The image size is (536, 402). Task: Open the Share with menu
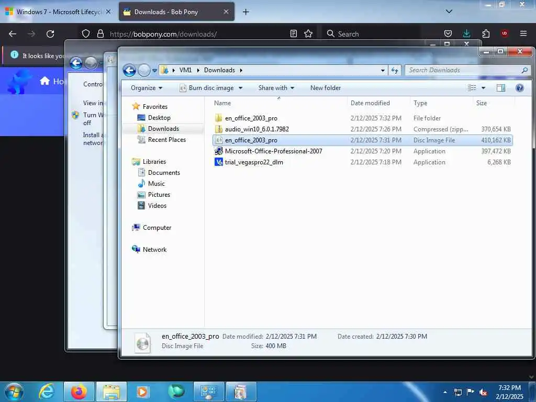(276, 88)
